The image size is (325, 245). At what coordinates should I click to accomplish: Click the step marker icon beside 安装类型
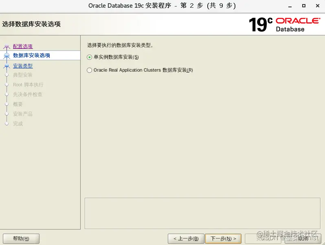pos(7,66)
